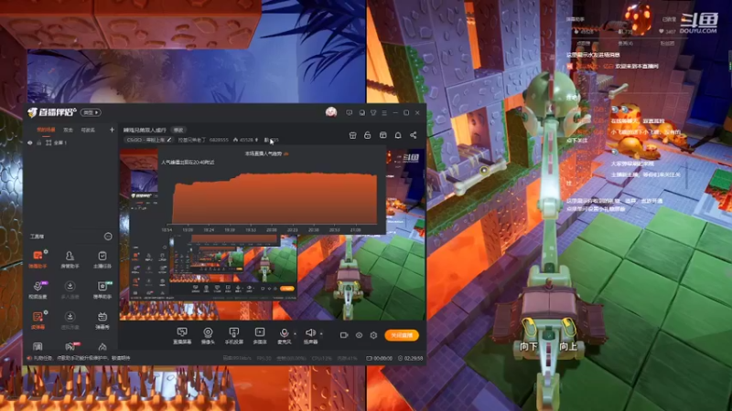Click the popularity trend chart title icon
732x411 pixels.
(x=286, y=153)
